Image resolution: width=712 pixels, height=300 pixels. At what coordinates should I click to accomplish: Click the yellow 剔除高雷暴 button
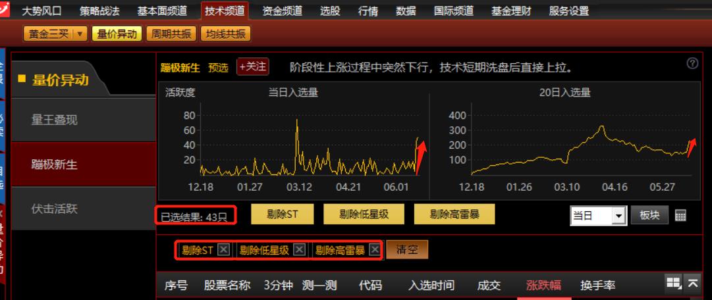click(x=454, y=214)
